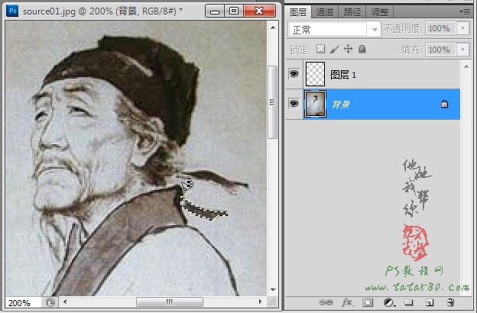
Task: Click zoom level 200% field
Action: tap(23, 302)
